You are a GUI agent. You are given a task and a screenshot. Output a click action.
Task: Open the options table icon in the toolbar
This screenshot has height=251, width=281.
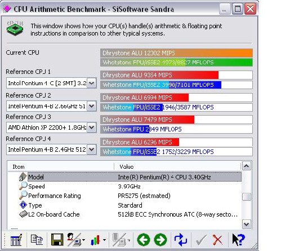coord(16,240)
